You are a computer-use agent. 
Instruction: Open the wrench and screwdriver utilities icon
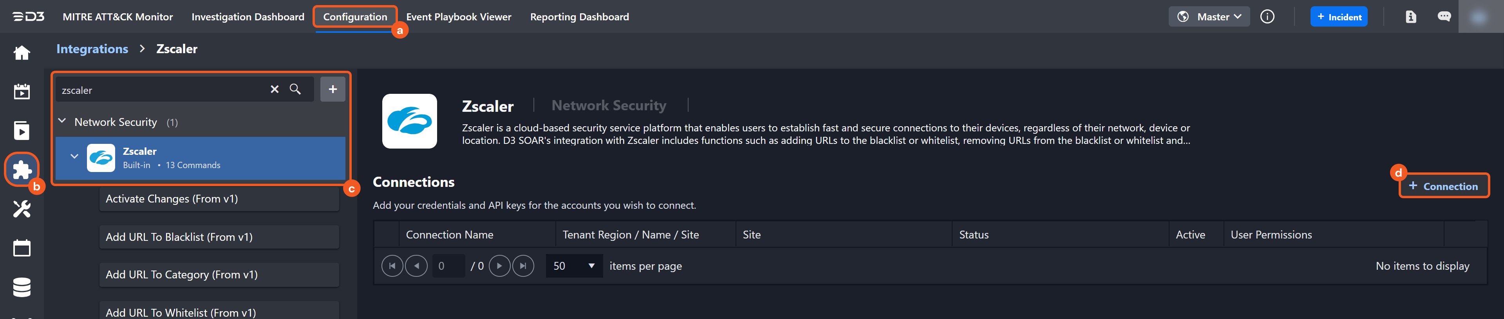22,209
